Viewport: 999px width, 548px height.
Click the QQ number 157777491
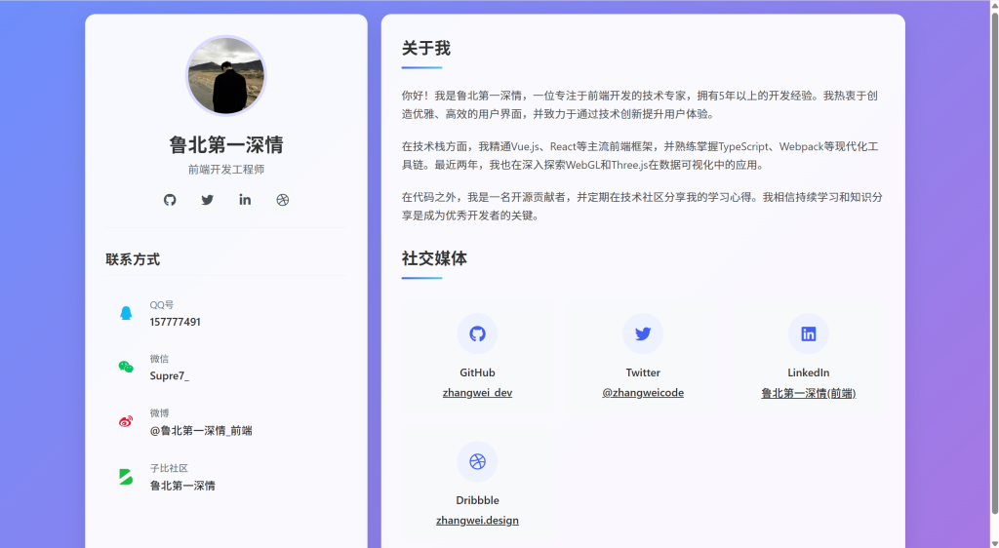pyautogui.click(x=176, y=322)
